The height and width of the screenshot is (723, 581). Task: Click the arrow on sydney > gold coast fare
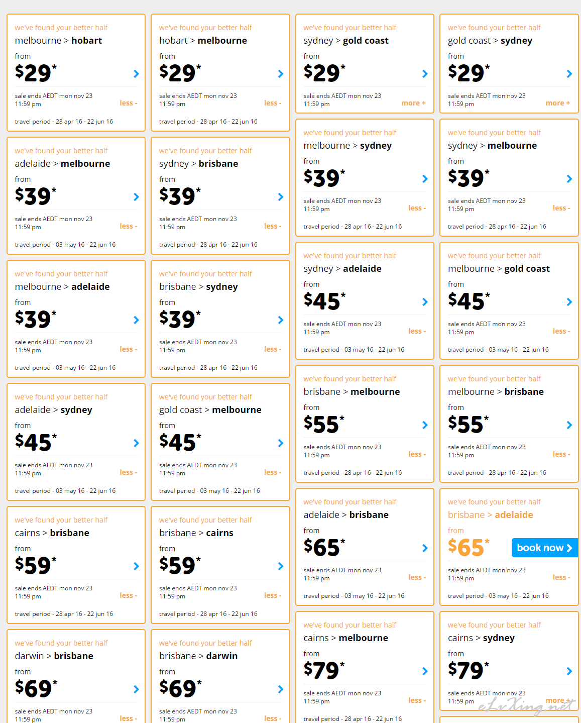tap(425, 74)
